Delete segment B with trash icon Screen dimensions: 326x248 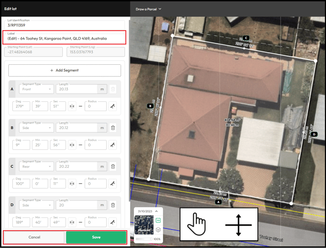coord(113,128)
